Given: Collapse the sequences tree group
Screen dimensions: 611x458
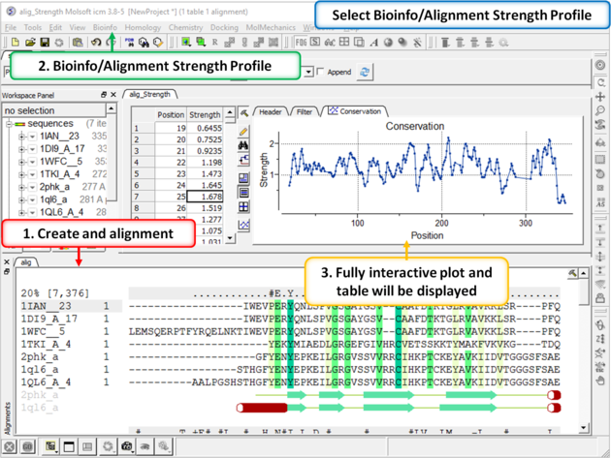Looking at the screenshot, I should [10, 124].
